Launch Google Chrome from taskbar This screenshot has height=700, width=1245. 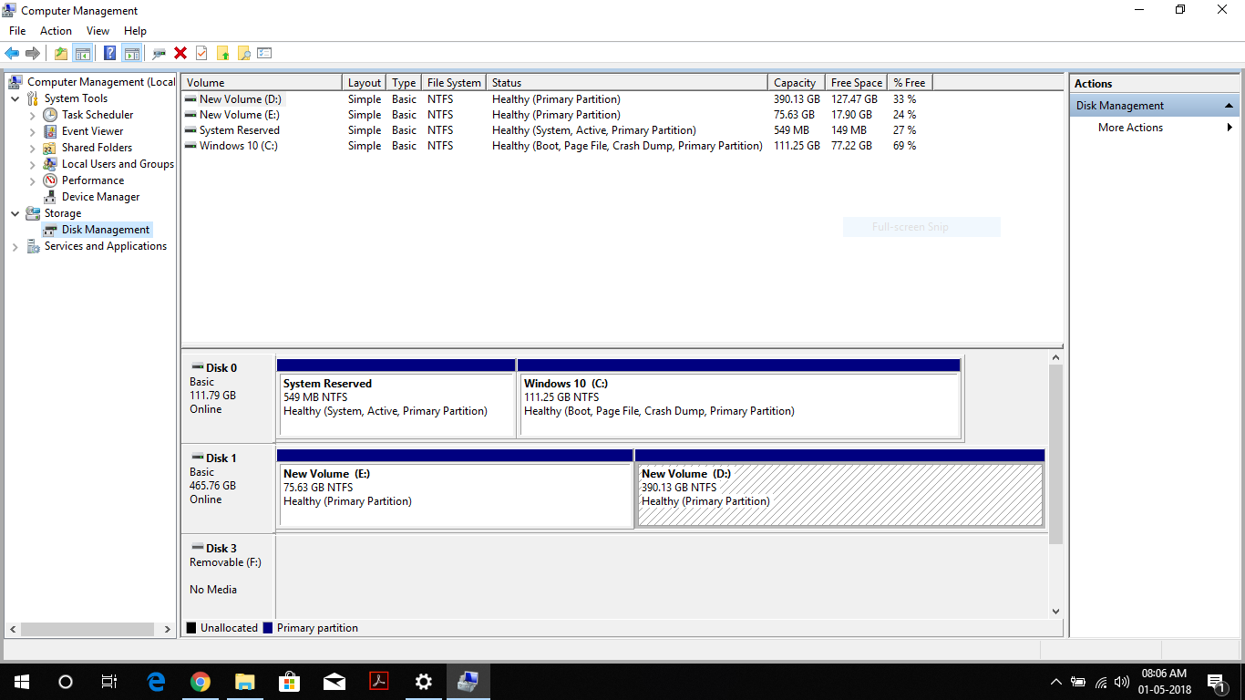coord(201,681)
